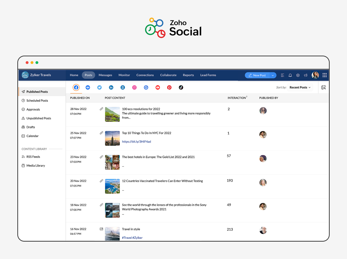Switch to the Collaborate tab
This screenshot has height=259, width=347.
click(168, 75)
